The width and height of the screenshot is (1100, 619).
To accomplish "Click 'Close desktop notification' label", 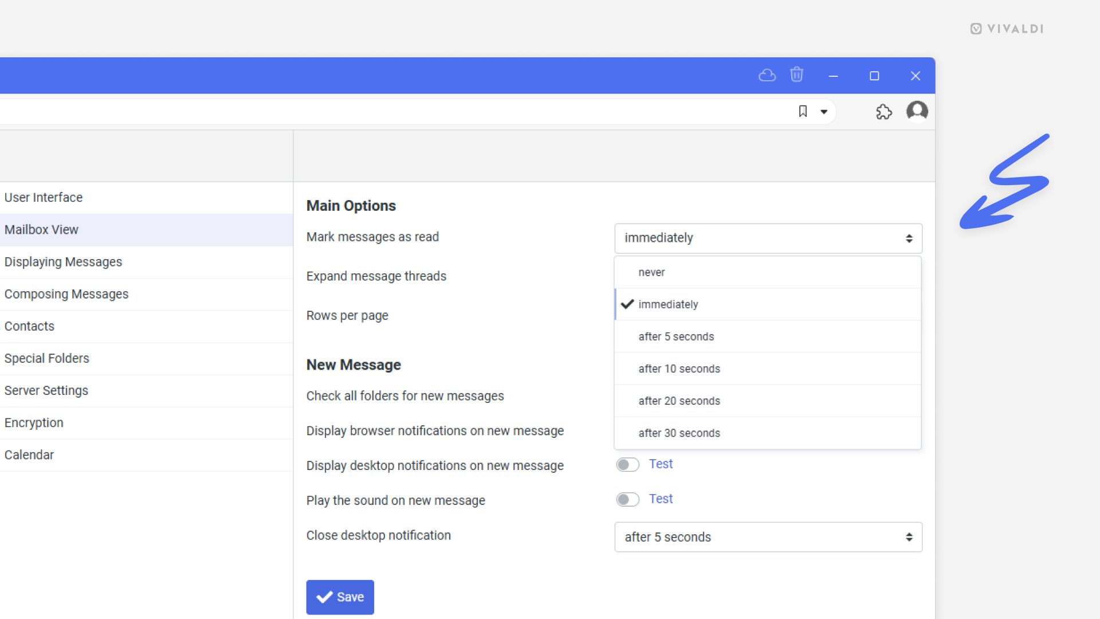I will 378,535.
